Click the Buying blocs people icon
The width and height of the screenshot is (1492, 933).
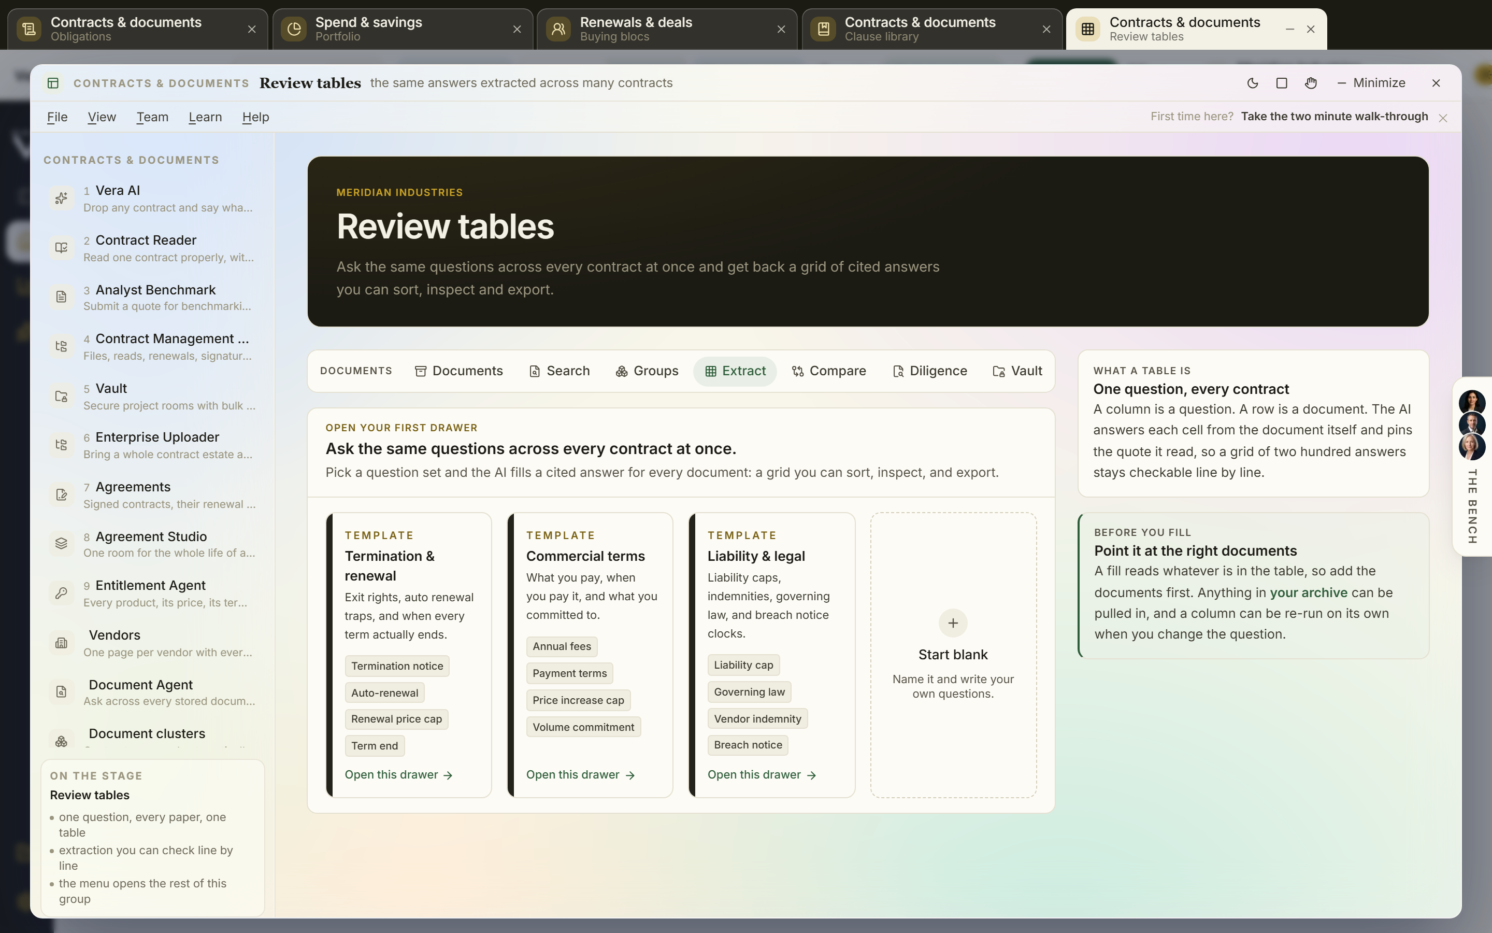[x=558, y=29]
